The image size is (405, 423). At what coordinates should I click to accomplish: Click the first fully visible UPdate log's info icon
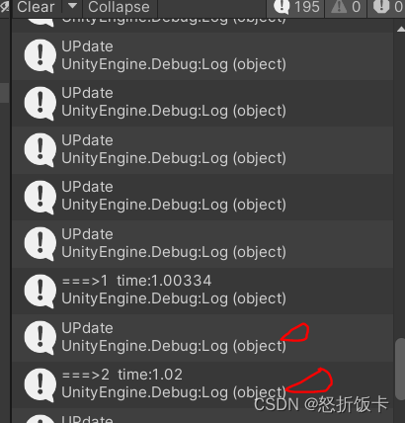point(40,56)
